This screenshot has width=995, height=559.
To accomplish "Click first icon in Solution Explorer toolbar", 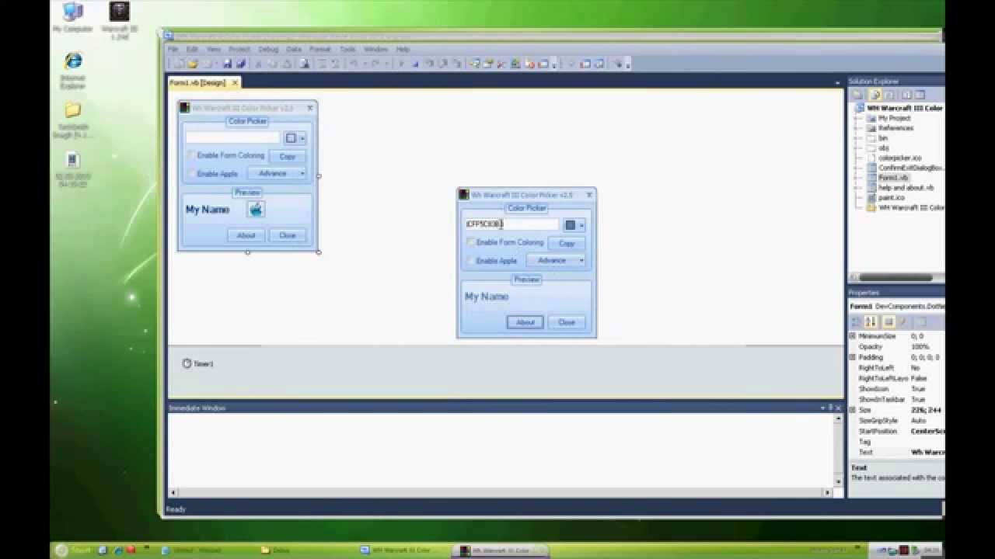I will (x=857, y=95).
